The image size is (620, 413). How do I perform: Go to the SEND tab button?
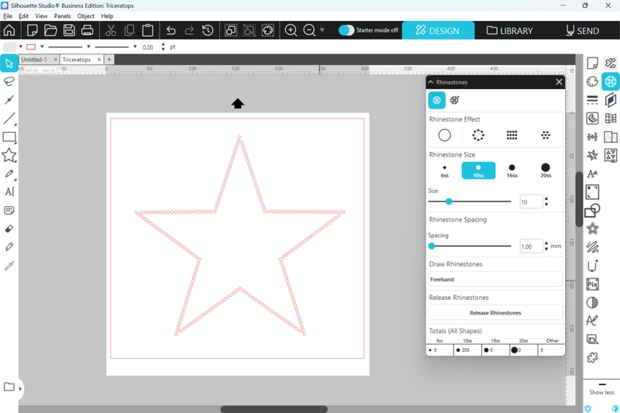(x=582, y=30)
